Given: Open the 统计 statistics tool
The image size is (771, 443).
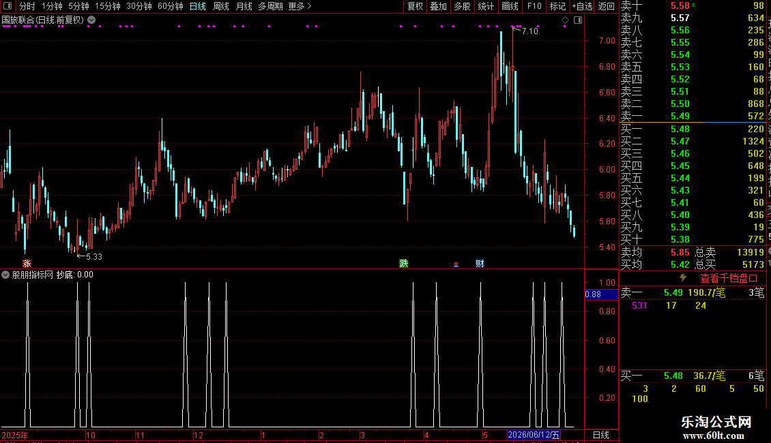Looking at the screenshot, I should tap(486, 6).
